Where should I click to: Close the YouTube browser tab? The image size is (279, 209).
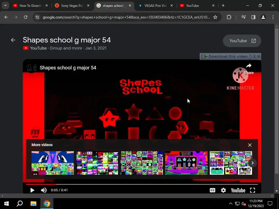(x=213, y=5)
